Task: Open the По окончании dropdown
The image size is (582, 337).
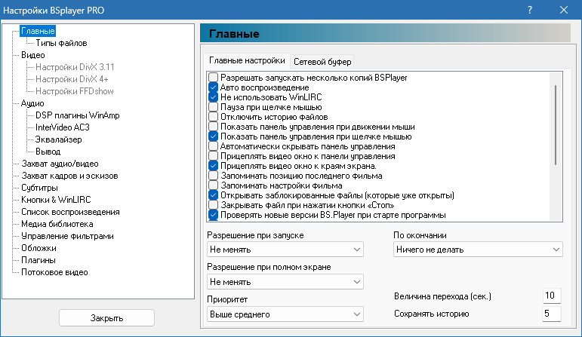Action: (x=478, y=250)
